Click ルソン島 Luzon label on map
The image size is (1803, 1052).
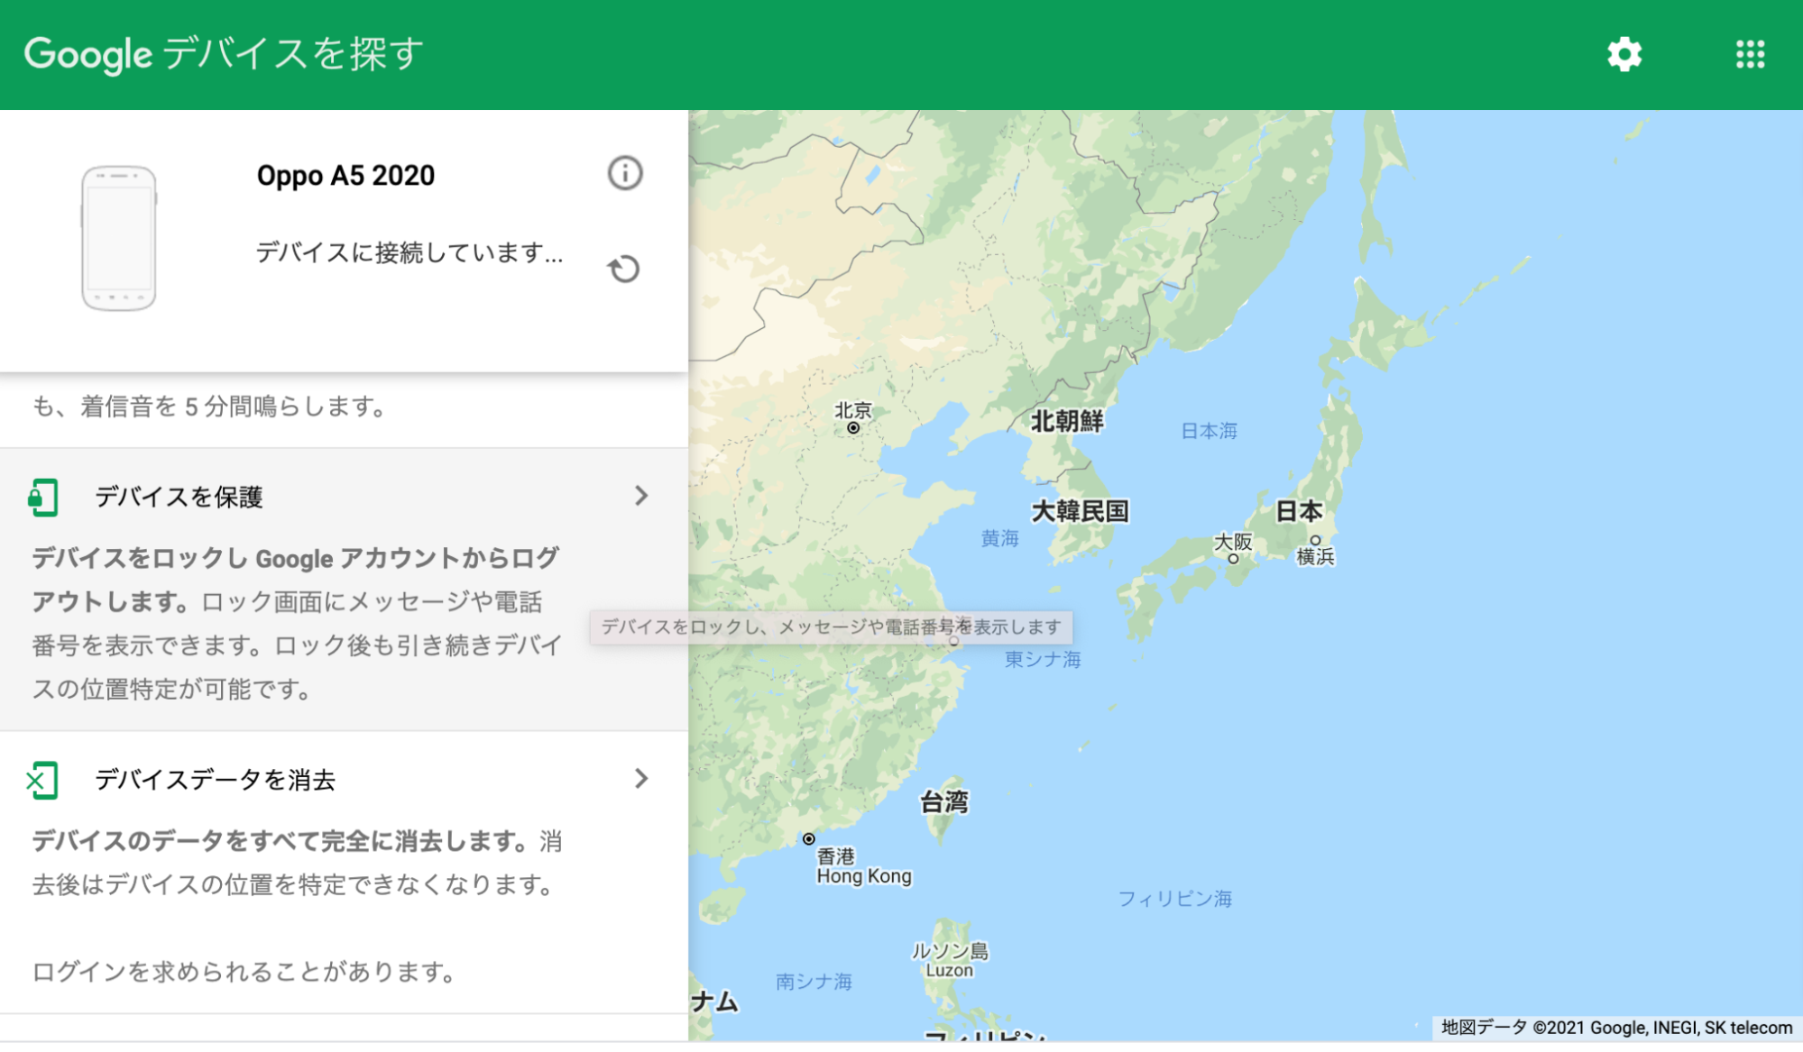[950, 960]
